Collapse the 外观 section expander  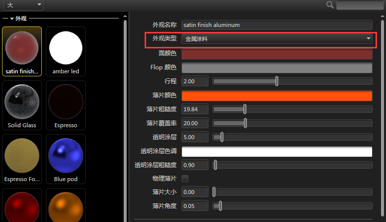pyautogui.click(x=12, y=18)
